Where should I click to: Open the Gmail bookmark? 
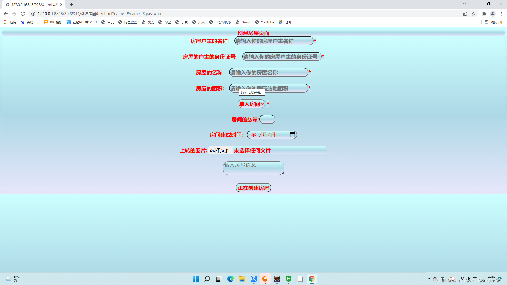click(243, 22)
